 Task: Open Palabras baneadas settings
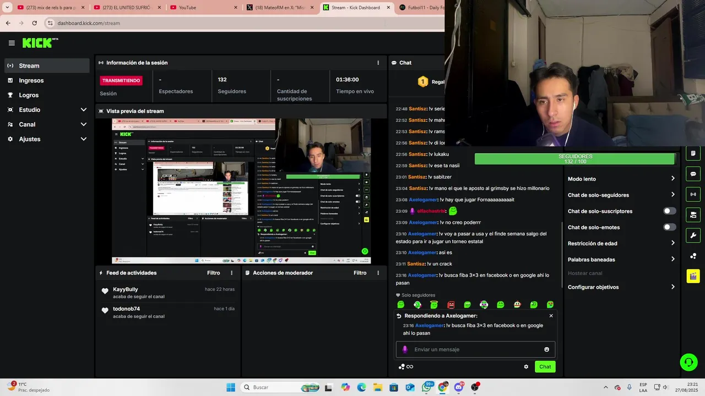pos(621,260)
